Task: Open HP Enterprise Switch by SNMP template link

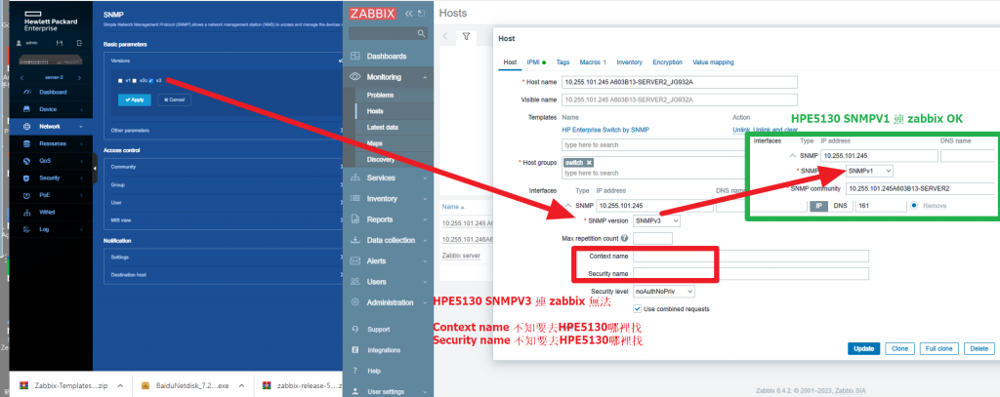Action: tap(605, 130)
